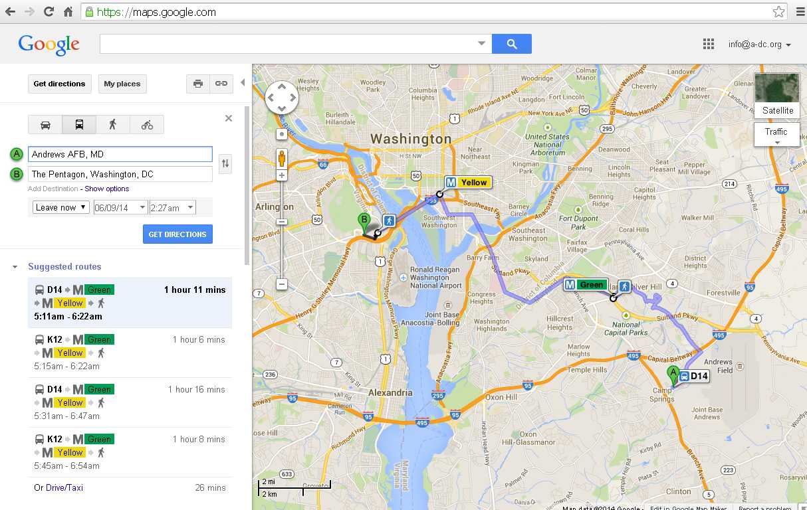The width and height of the screenshot is (807, 510).
Task: Click the link/share chain icon
Action: (221, 84)
